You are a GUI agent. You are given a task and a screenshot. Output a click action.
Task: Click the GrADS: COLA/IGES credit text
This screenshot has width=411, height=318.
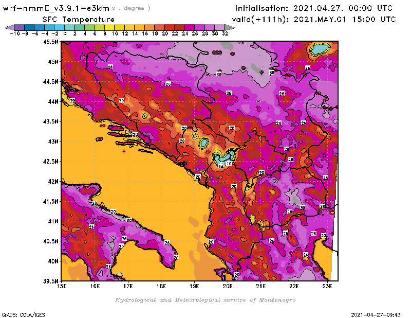[x=23, y=315]
